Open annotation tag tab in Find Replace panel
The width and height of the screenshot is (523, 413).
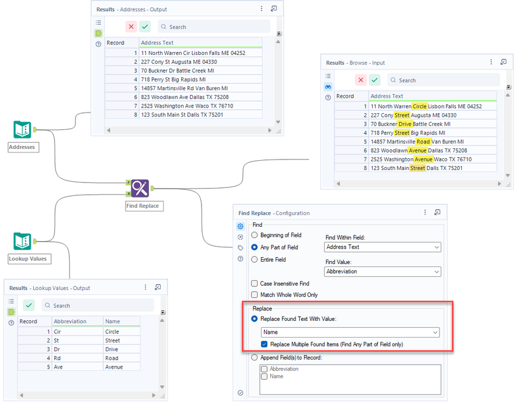[240, 248]
